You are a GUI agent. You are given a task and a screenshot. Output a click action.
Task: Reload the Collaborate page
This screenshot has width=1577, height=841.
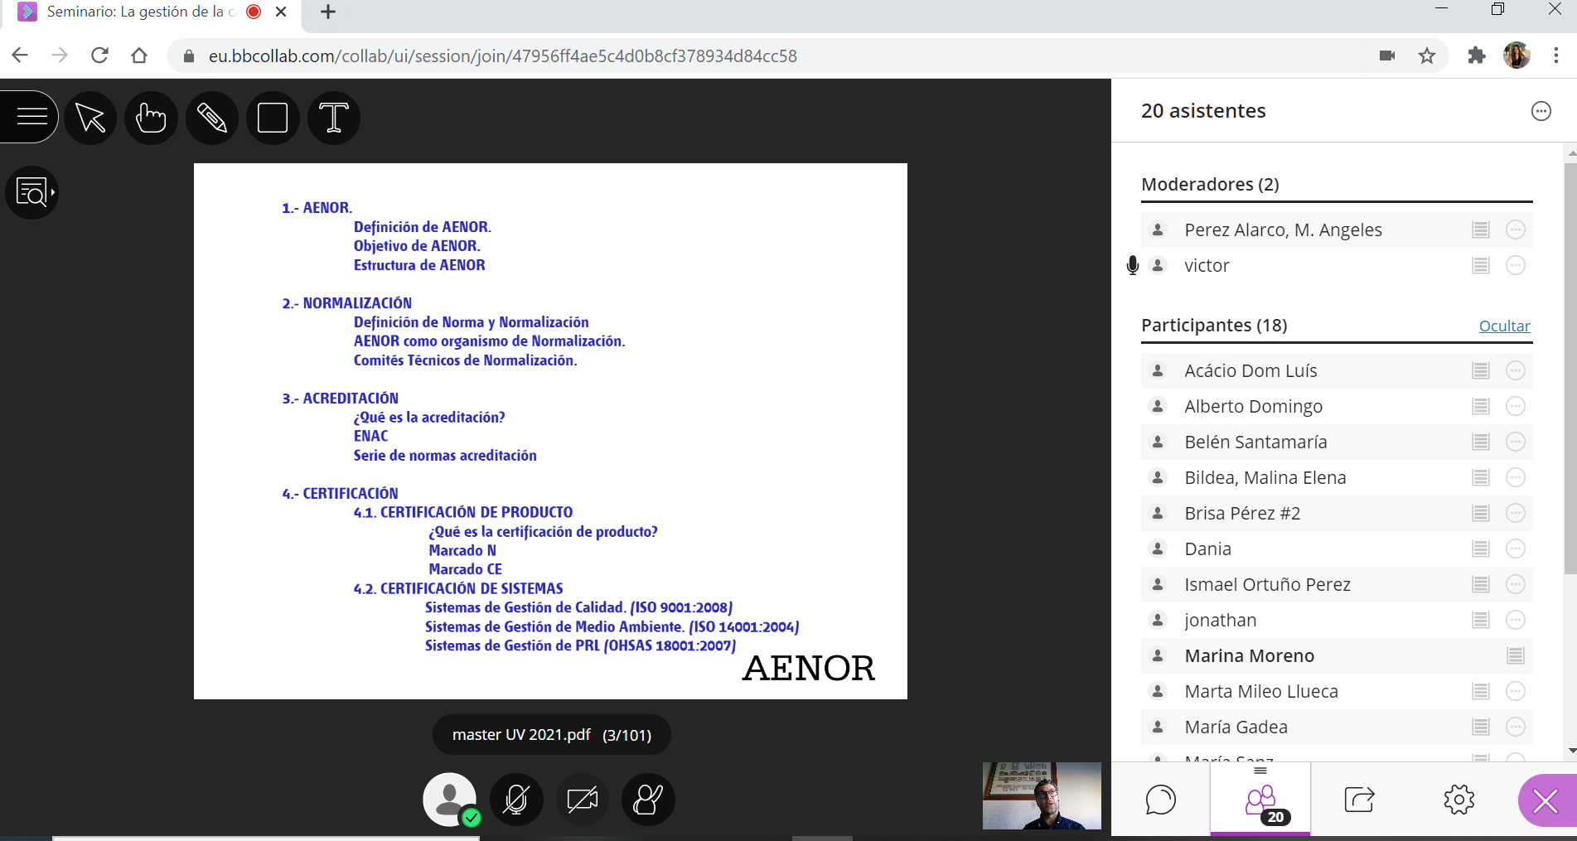(x=99, y=56)
